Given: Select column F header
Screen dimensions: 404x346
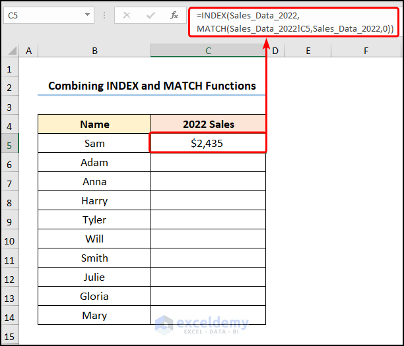Looking at the screenshot, I should (365, 51).
